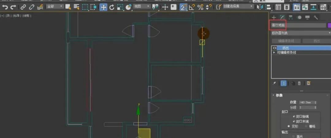Screen dimensions: 331x138
Task: Click the 分段 spinner arrows
Action: (315, 107)
